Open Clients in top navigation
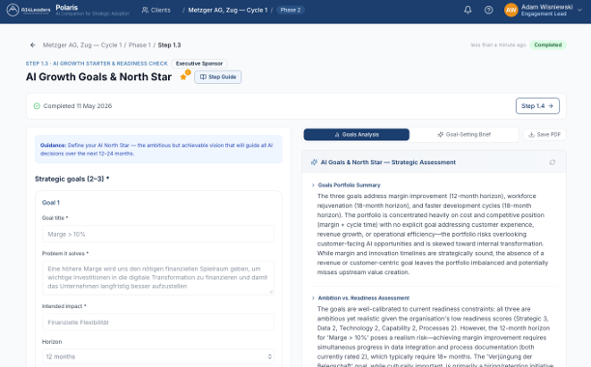The height and width of the screenshot is (367, 591). (x=156, y=10)
